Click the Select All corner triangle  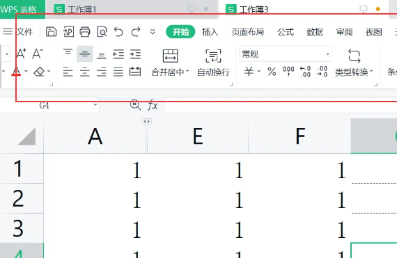[27, 136]
